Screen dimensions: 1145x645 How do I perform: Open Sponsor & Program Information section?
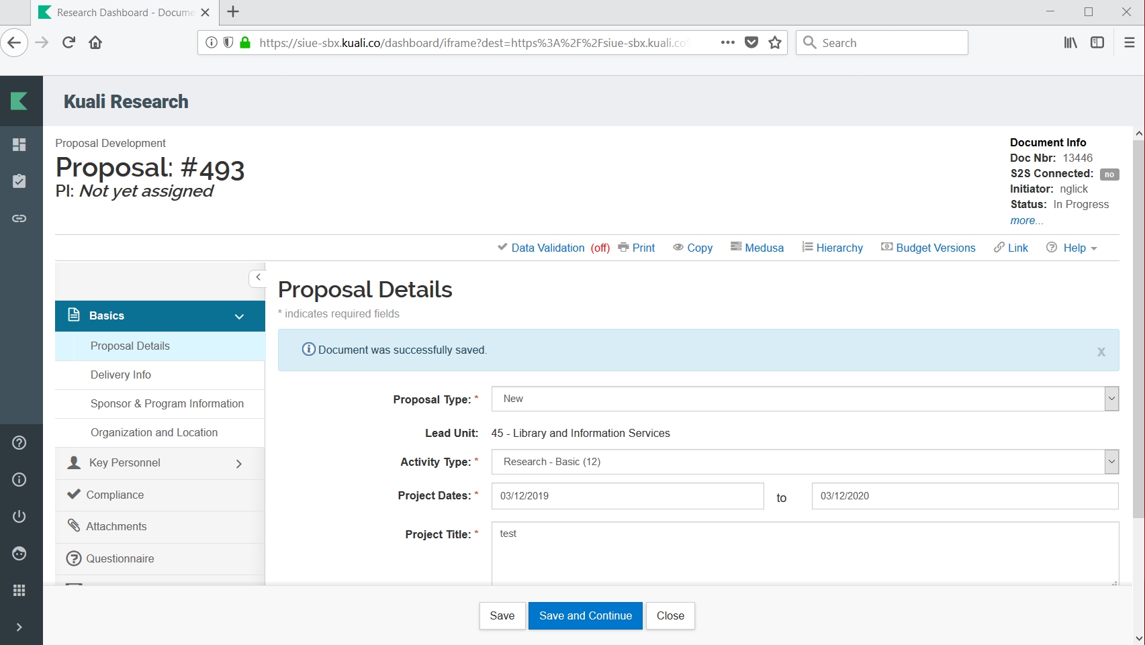pyautogui.click(x=167, y=403)
